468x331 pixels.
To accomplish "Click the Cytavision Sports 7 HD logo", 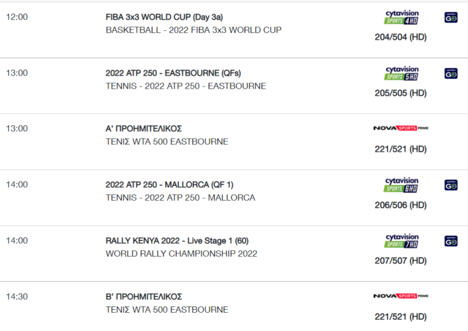I will [x=401, y=241].
